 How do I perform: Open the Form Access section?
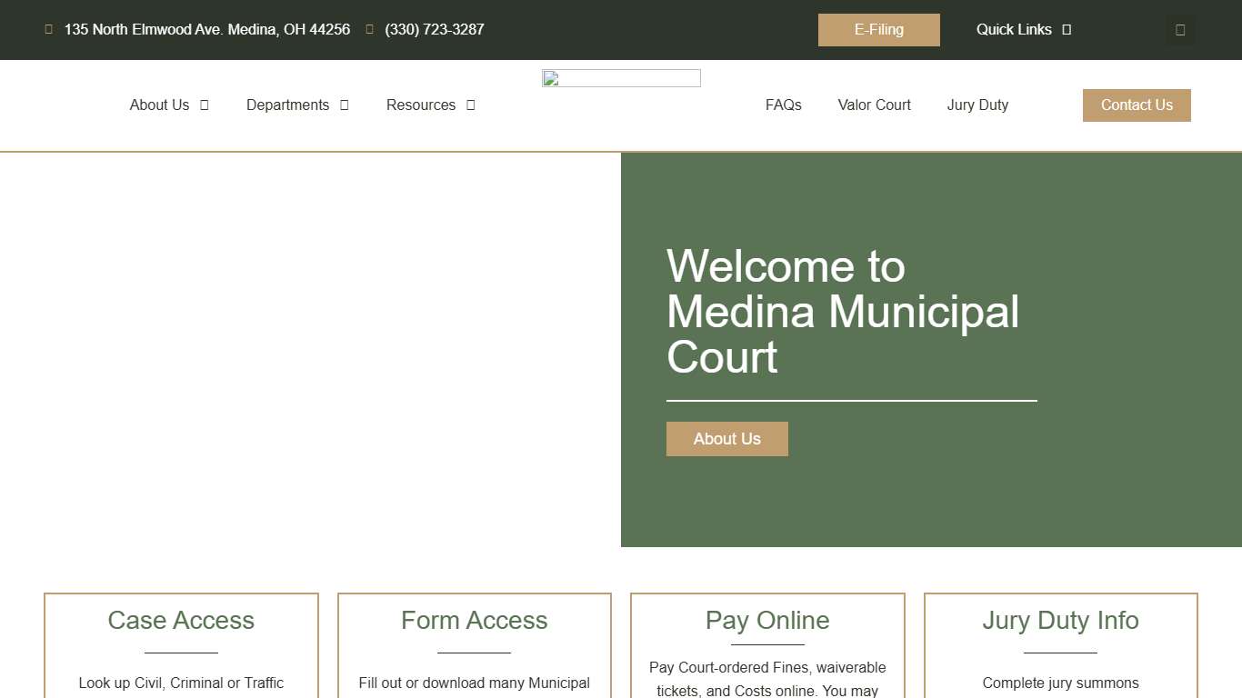point(474,621)
